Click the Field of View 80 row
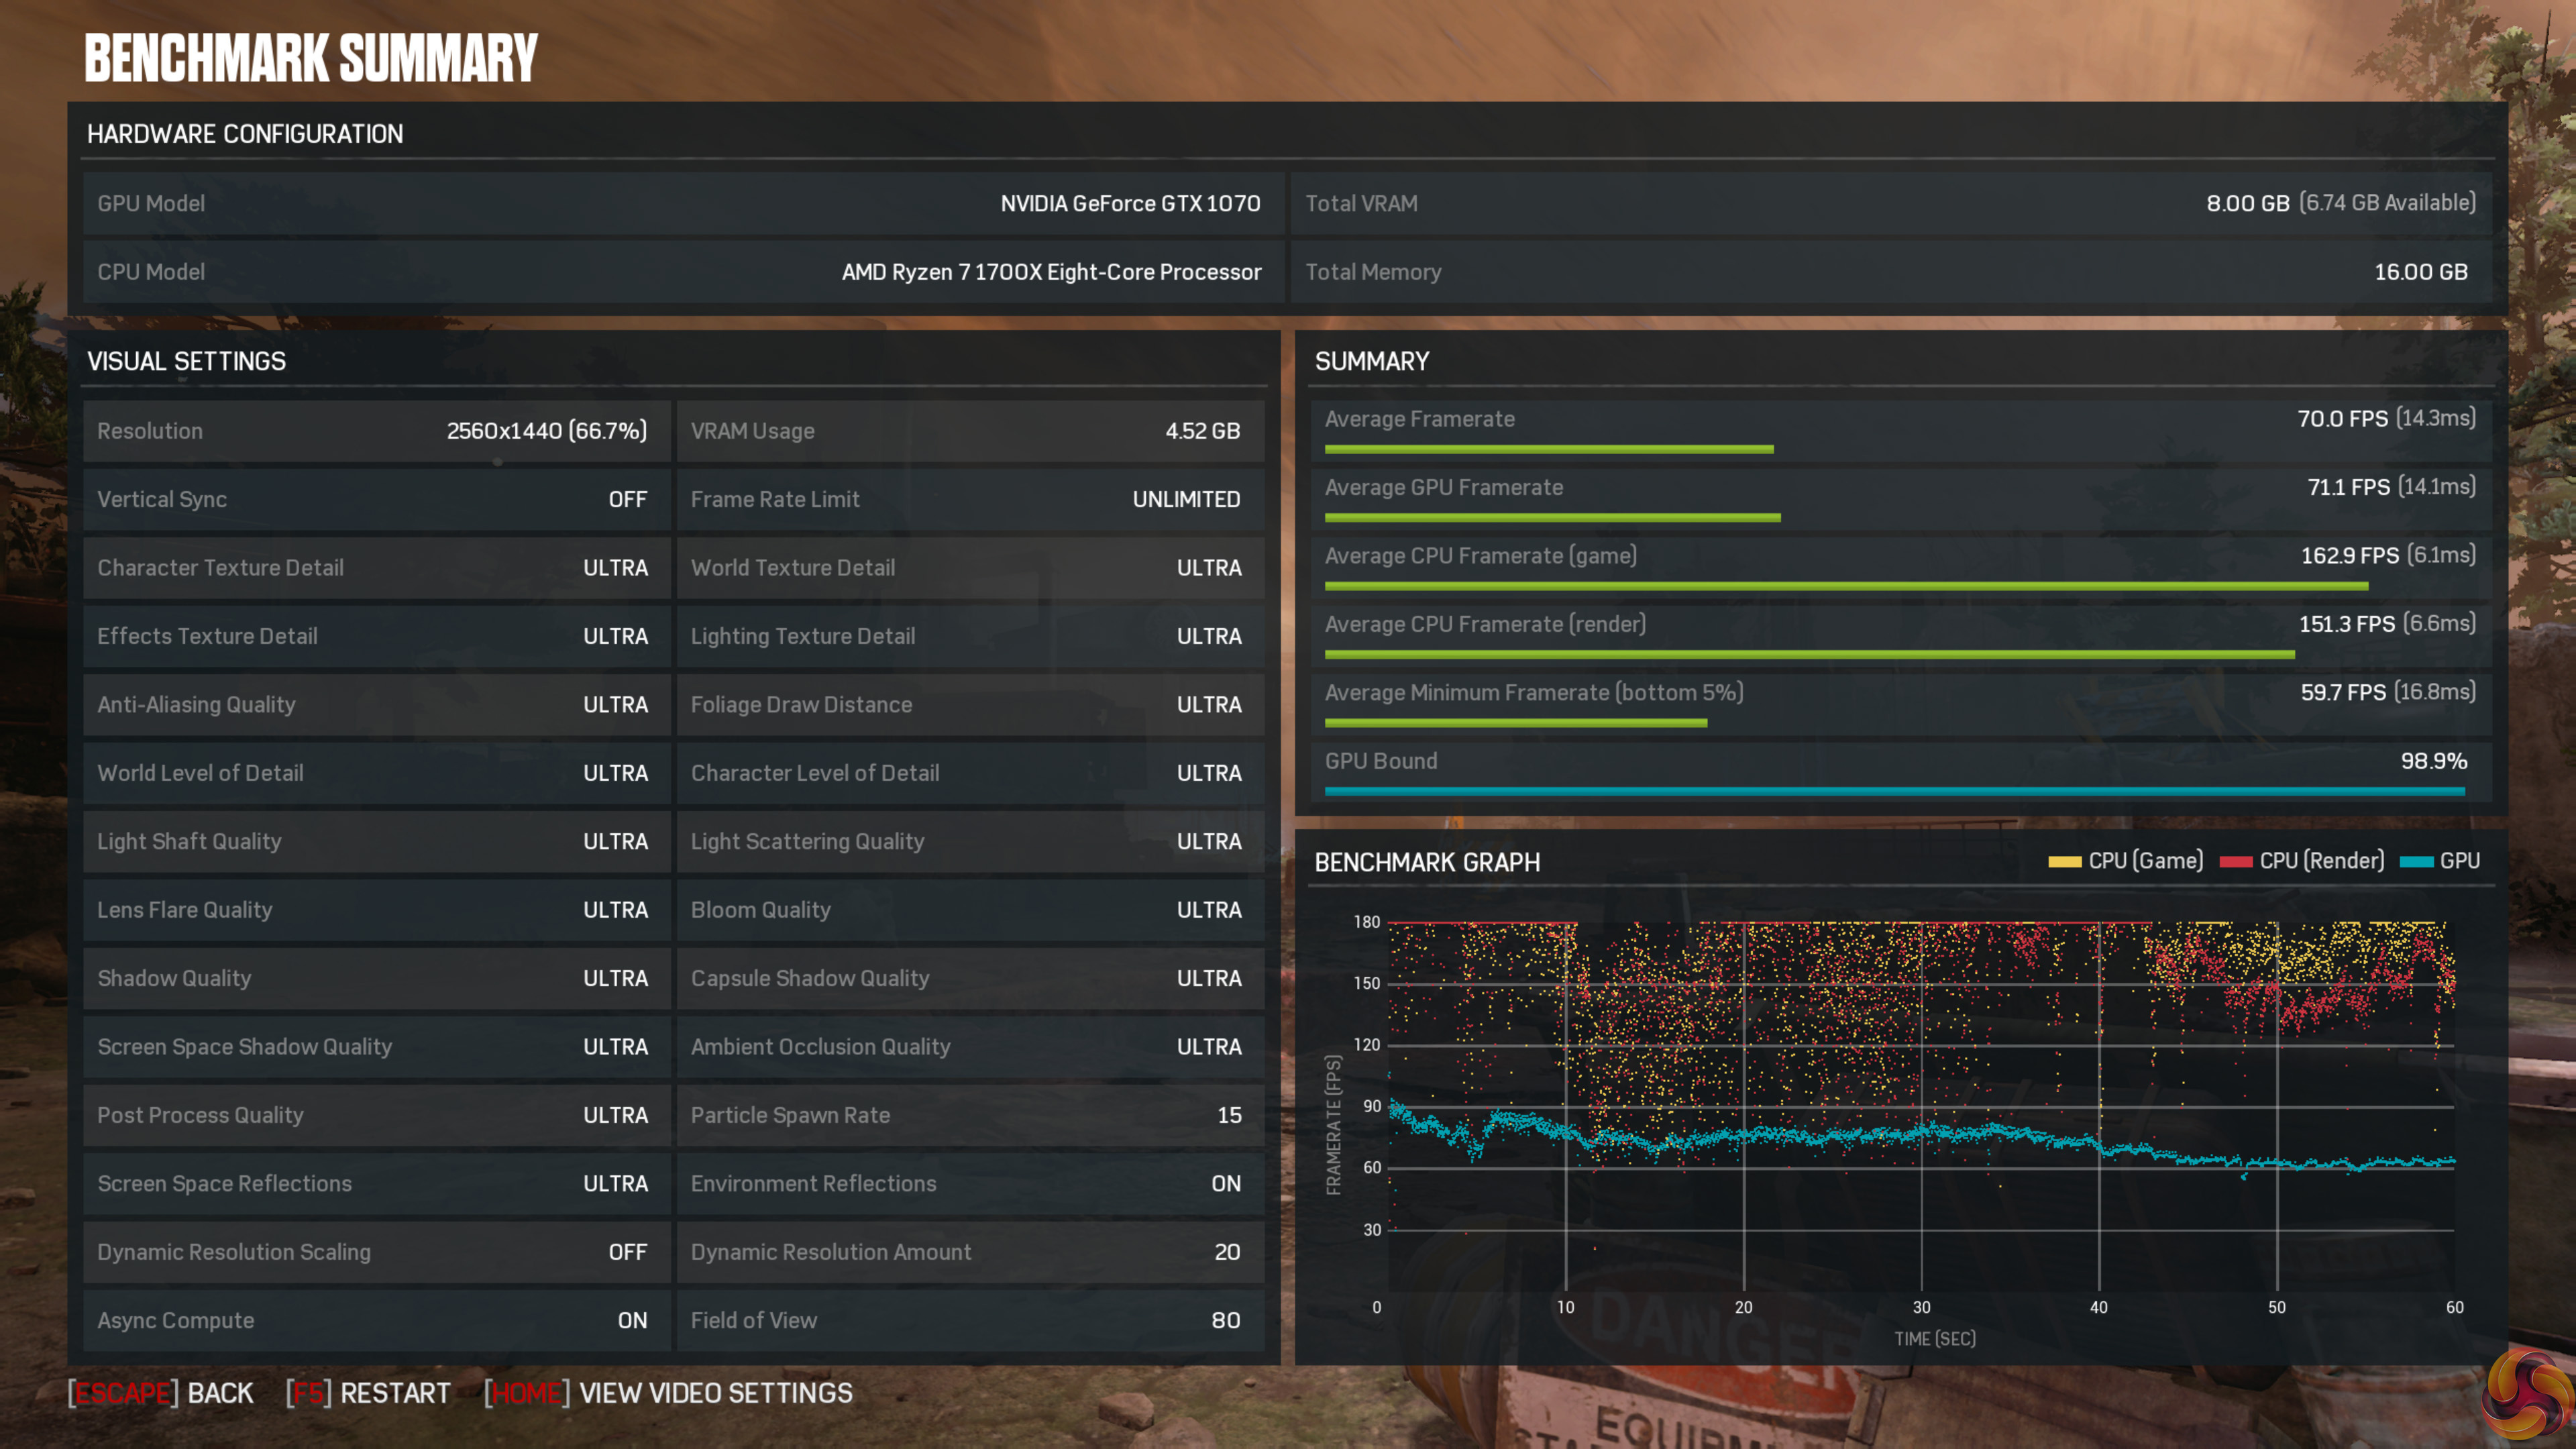Viewport: 2576px width, 1449px height. click(x=969, y=1320)
